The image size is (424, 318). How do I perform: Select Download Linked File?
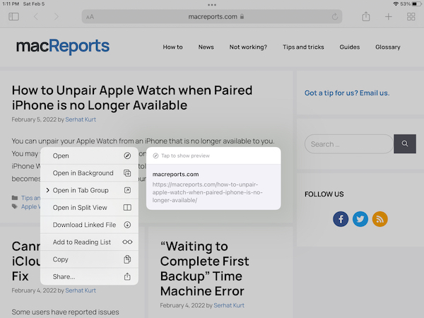89,225
